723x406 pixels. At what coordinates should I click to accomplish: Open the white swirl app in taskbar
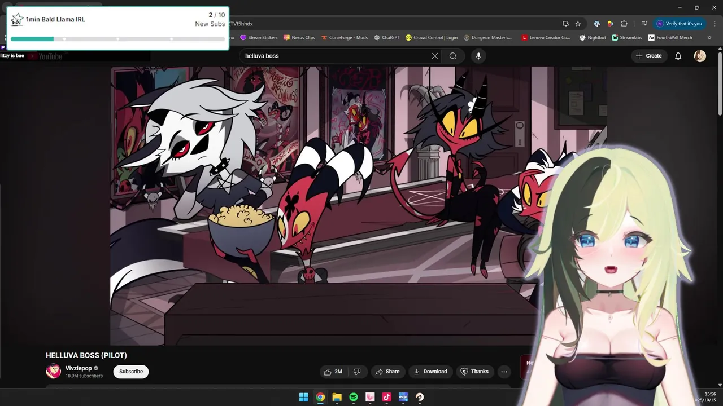pos(420,397)
